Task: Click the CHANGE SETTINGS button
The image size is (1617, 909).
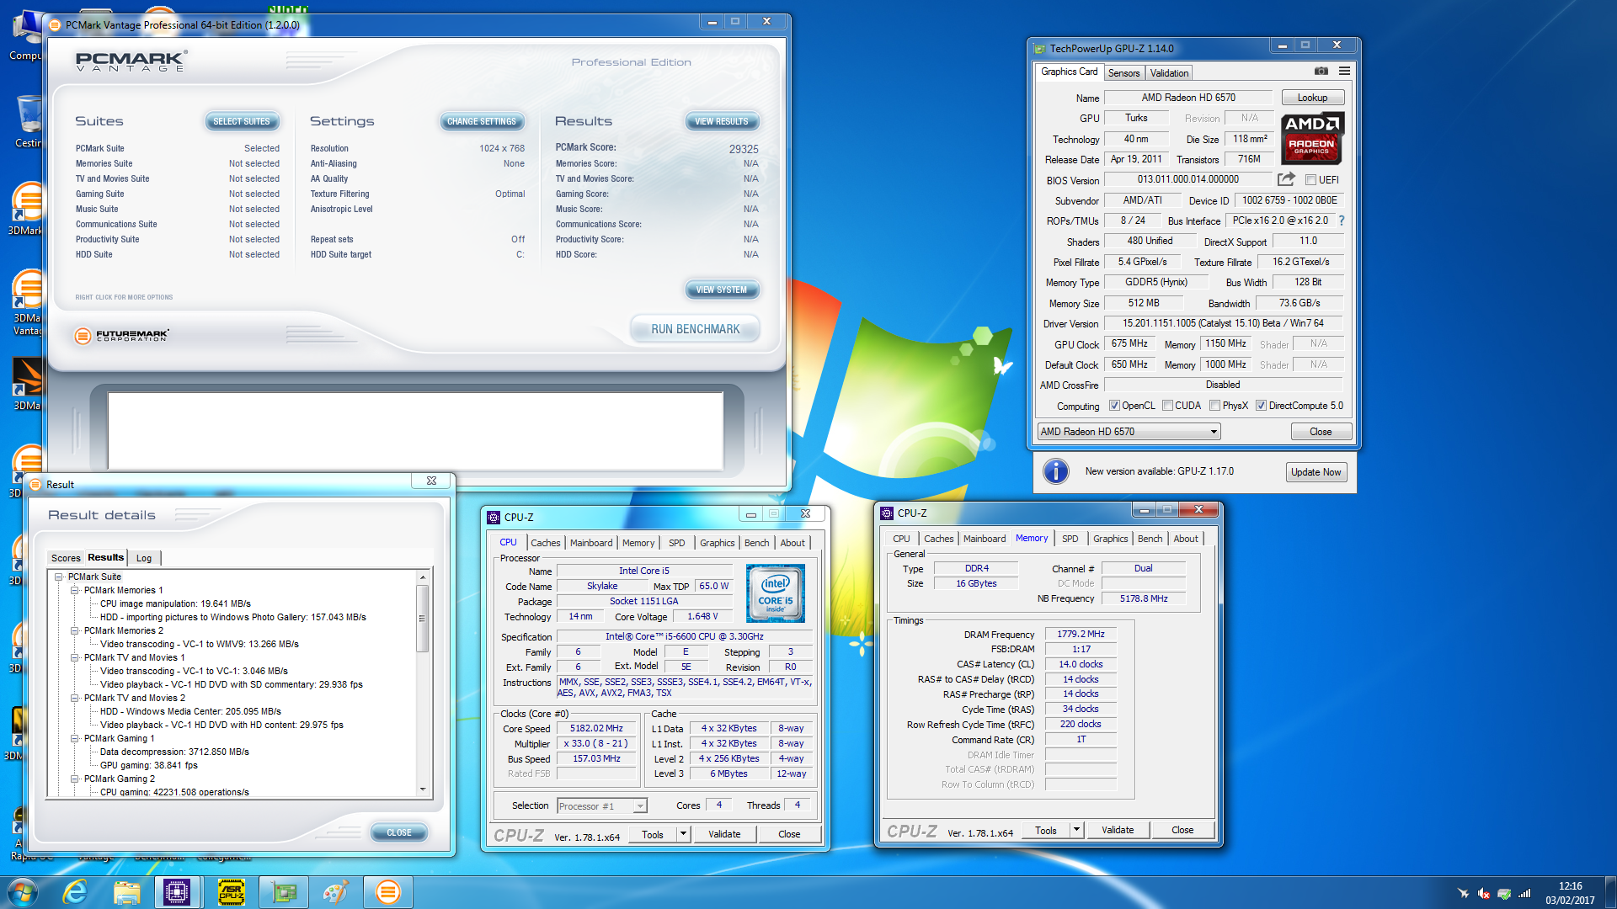Action: (482, 122)
